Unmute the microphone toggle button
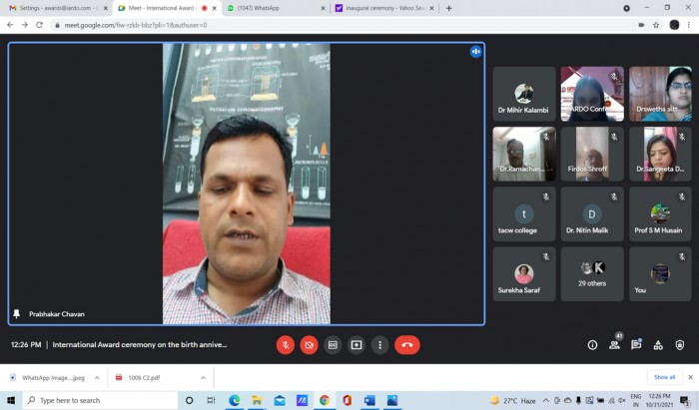 [x=286, y=345]
